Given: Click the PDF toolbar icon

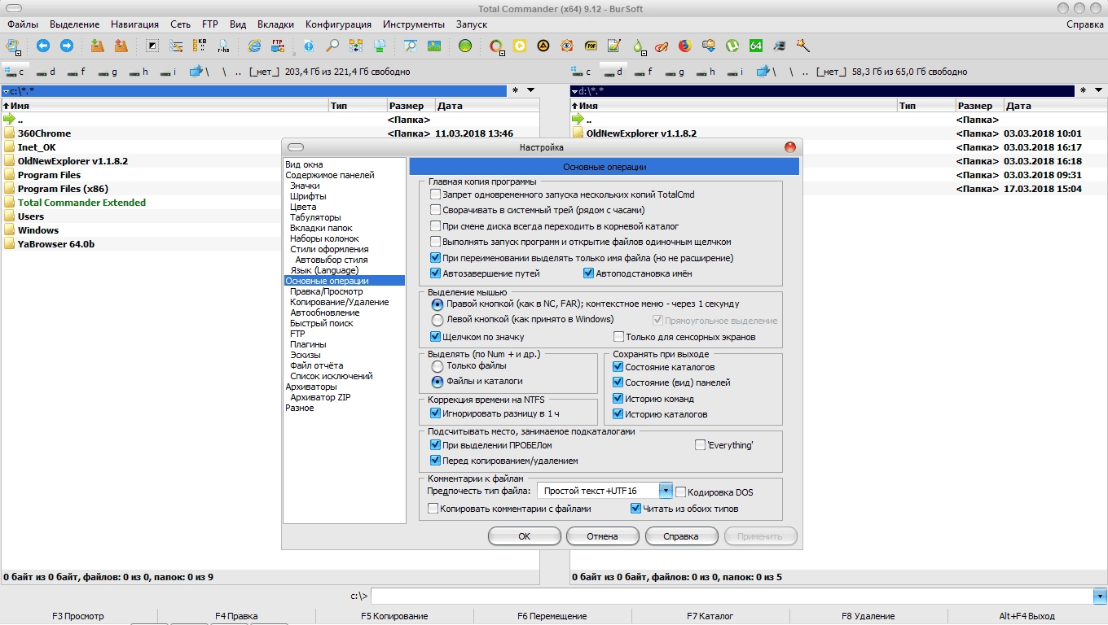Looking at the screenshot, I should (x=591, y=46).
